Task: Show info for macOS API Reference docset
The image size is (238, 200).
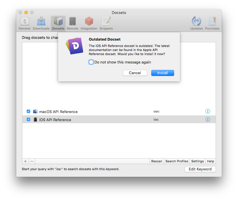Action: point(208,111)
